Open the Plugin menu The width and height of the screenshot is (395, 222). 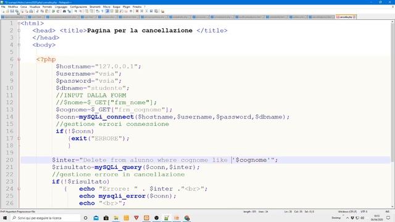[127, 7]
